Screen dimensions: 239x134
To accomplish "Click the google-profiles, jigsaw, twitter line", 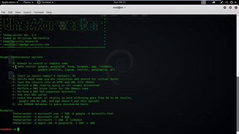I will pyautogui.click(x=77, y=70).
